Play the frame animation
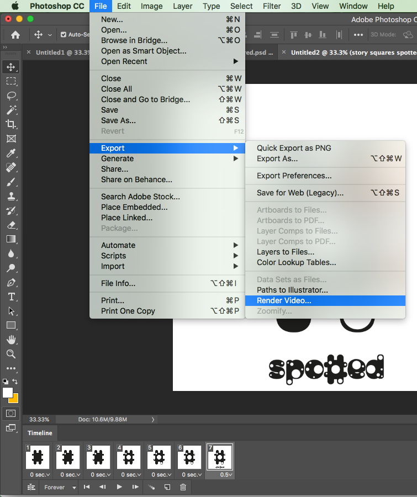Image resolution: width=417 pixels, height=497 pixels. pyautogui.click(x=119, y=487)
